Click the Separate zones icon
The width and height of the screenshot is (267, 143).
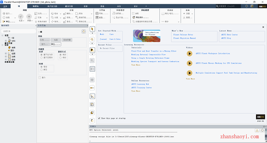point(53,18)
